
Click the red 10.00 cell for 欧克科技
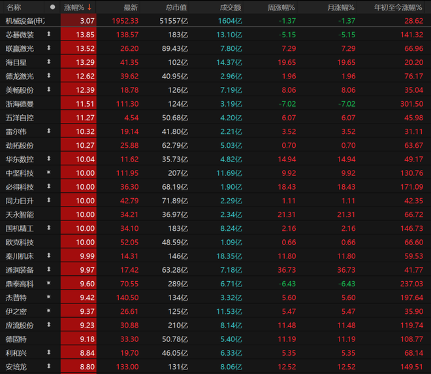pos(78,242)
